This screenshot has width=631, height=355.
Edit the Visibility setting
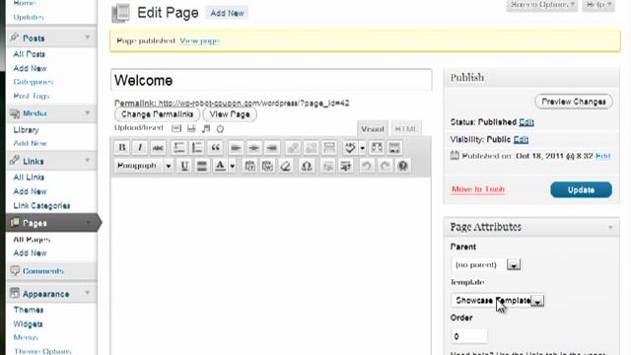(x=521, y=139)
